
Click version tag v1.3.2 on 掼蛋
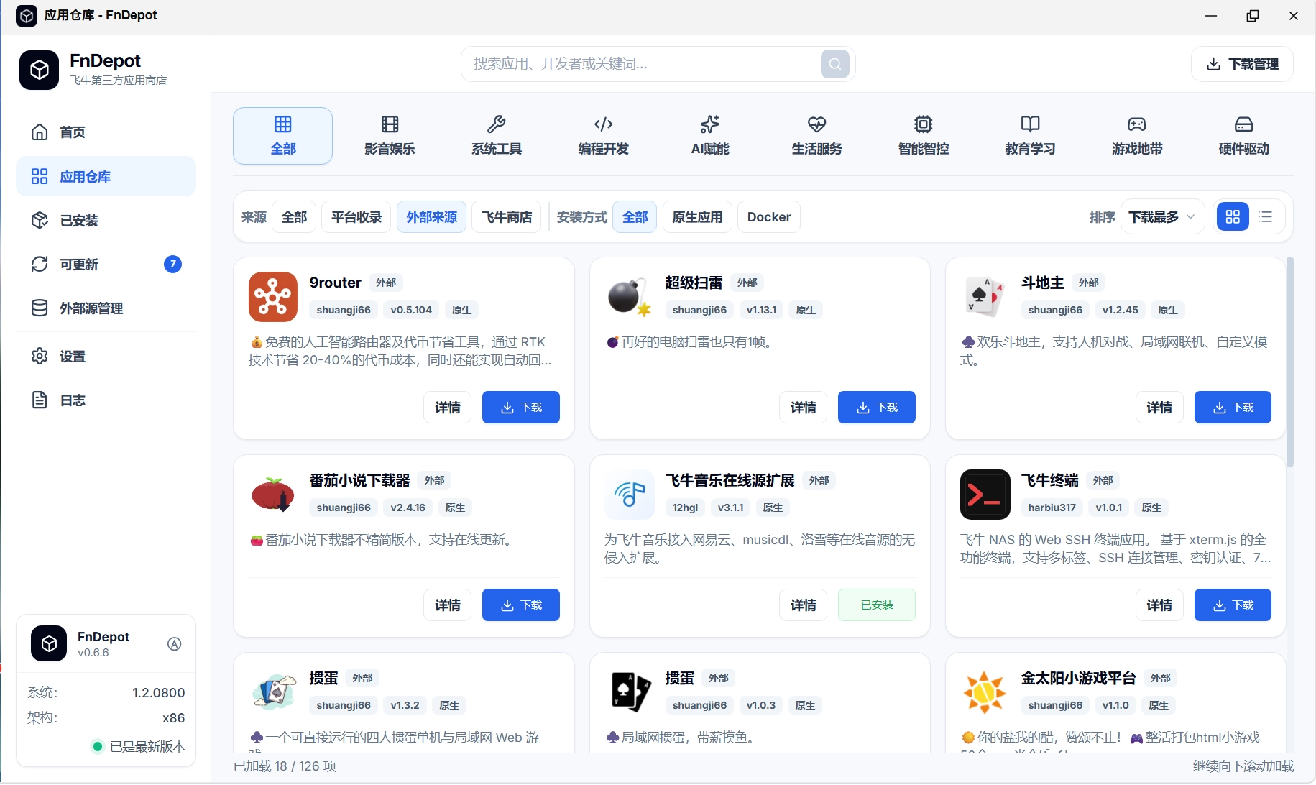tap(405, 705)
